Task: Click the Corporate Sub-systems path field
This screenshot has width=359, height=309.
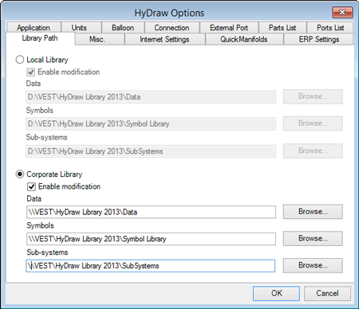Action: pos(151,266)
